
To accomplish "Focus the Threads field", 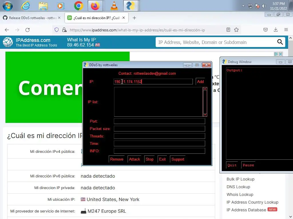I will (159, 136).
